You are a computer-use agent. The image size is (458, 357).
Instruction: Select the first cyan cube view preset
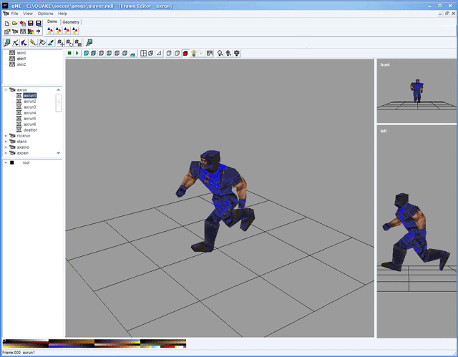[86, 53]
